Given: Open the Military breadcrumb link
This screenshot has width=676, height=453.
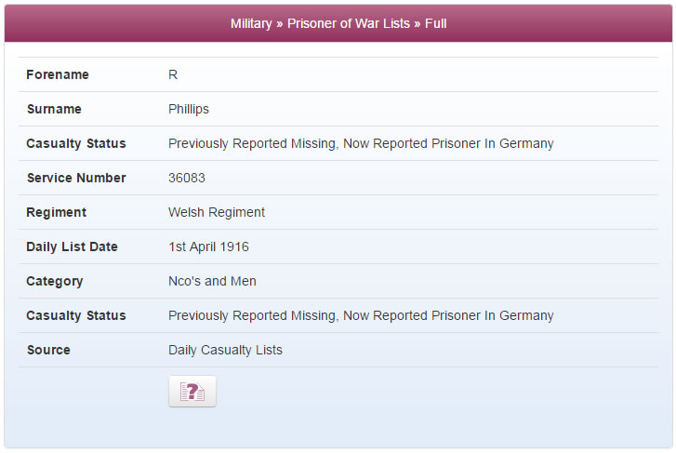Looking at the screenshot, I should tap(251, 23).
